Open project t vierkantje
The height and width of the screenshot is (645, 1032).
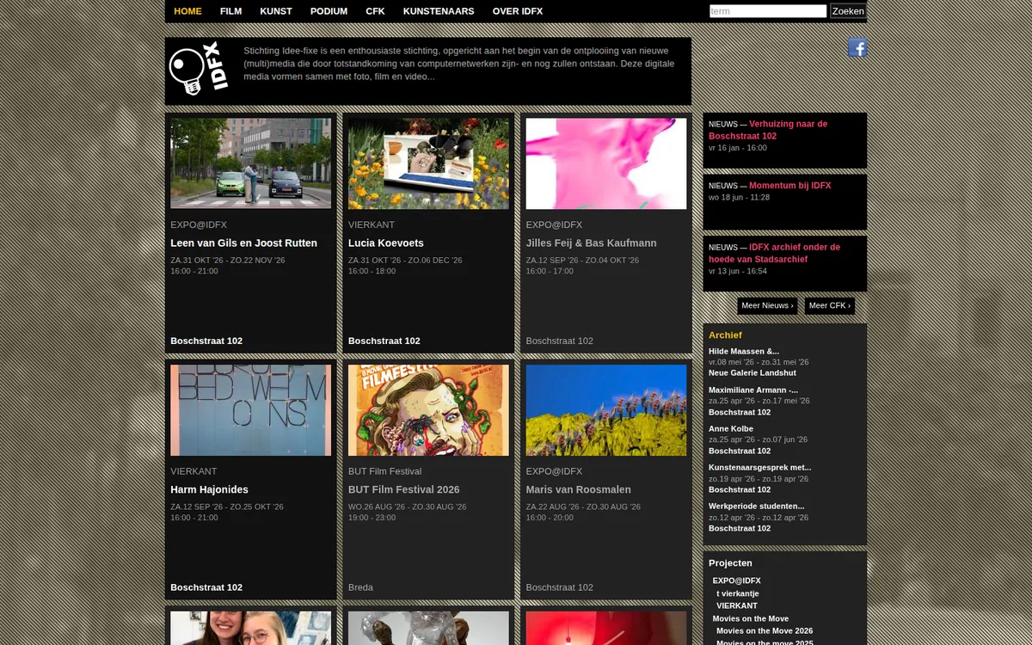pyautogui.click(x=738, y=593)
